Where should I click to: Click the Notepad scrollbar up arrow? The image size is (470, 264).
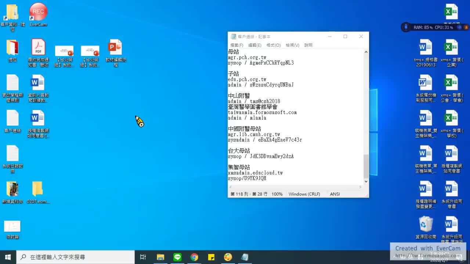[366, 52]
